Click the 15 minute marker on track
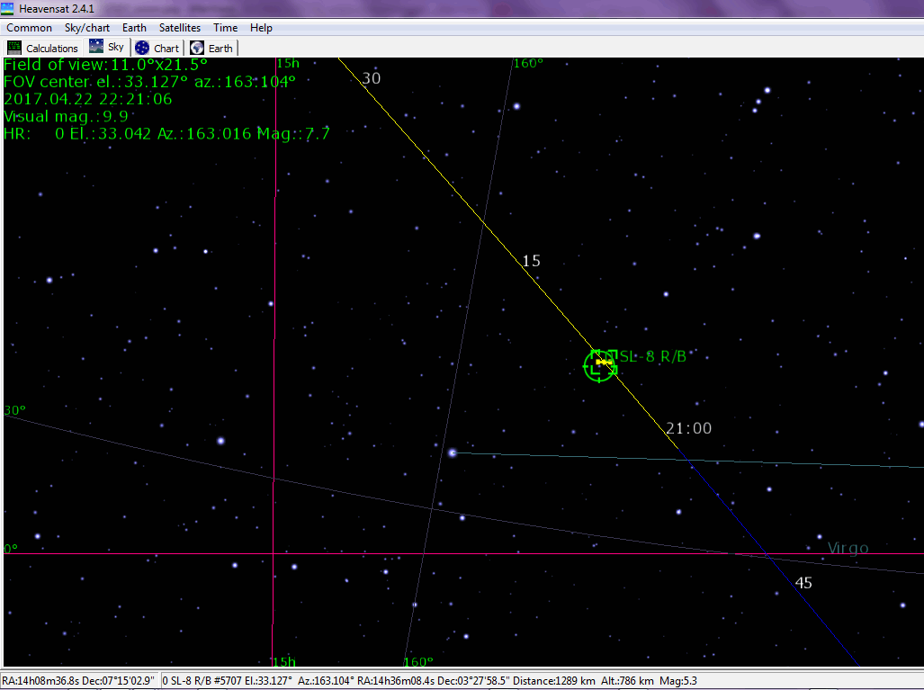 531,261
